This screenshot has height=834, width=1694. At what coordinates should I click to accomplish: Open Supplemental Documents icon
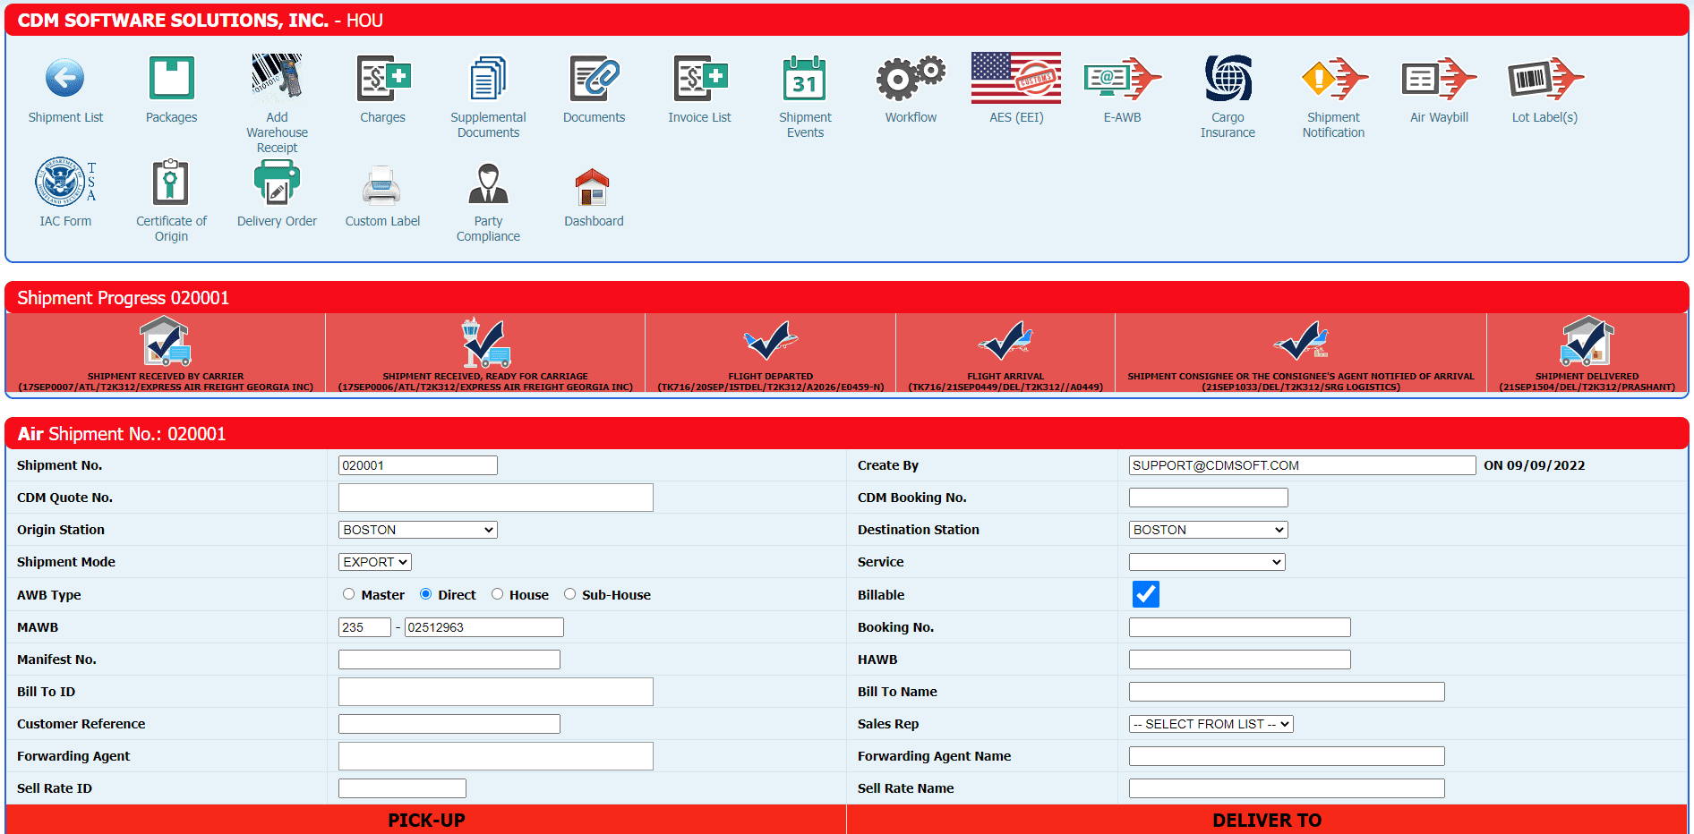coord(488,79)
